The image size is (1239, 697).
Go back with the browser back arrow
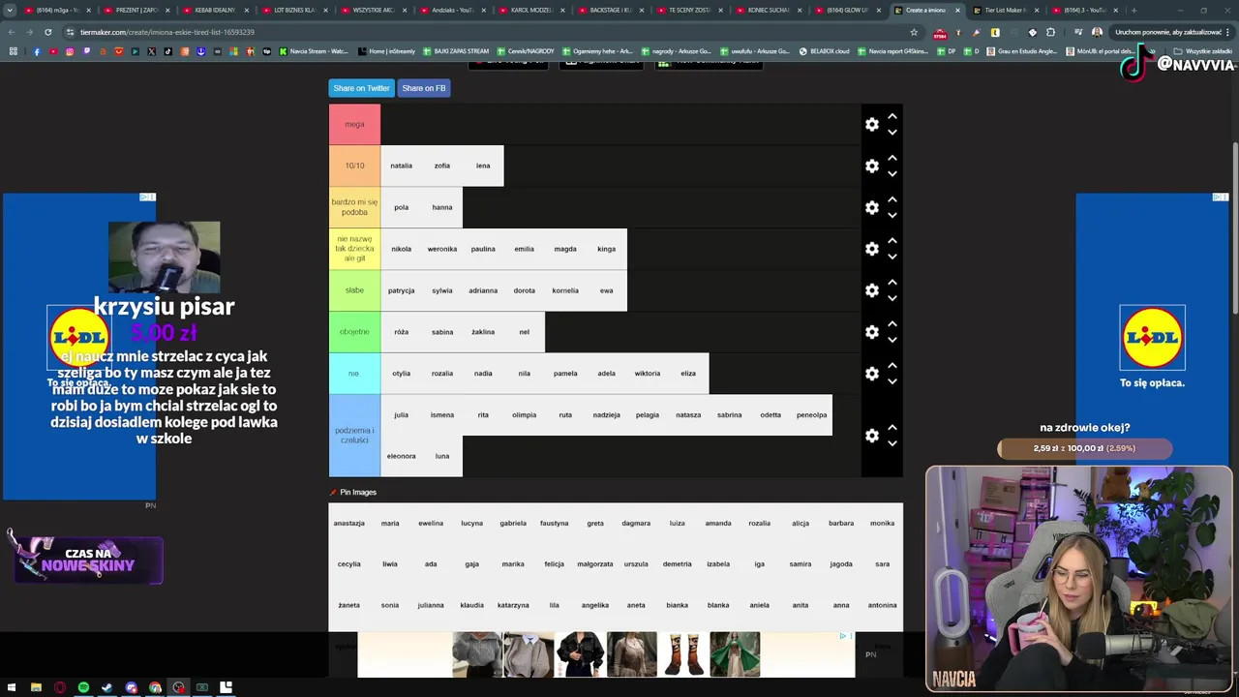pos(12,32)
